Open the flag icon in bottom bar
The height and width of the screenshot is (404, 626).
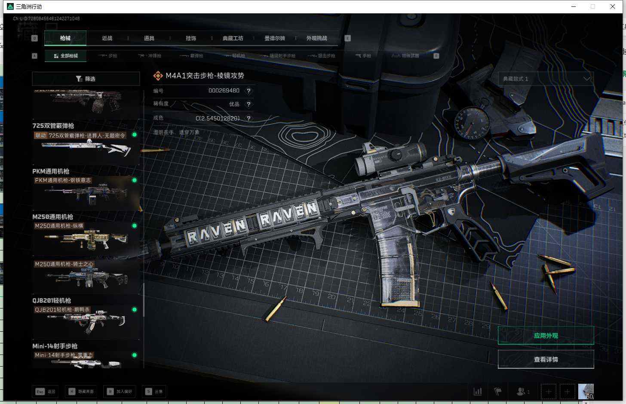click(x=498, y=392)
